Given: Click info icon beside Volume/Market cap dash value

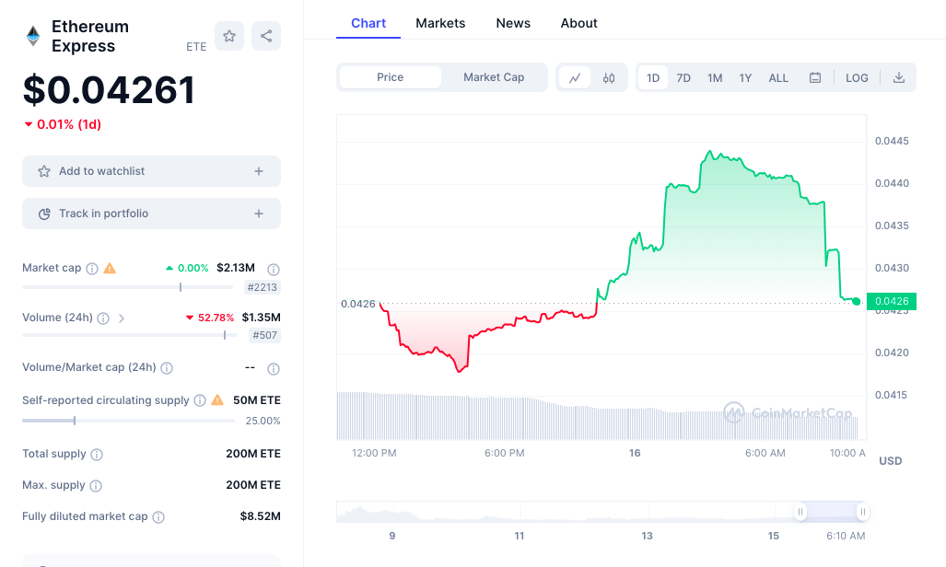Looking at the screenshot, I should click(274, 368).
